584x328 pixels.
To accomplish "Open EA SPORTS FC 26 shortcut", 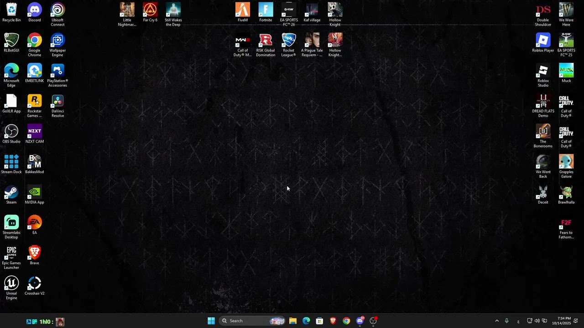I will click(289, 15).
